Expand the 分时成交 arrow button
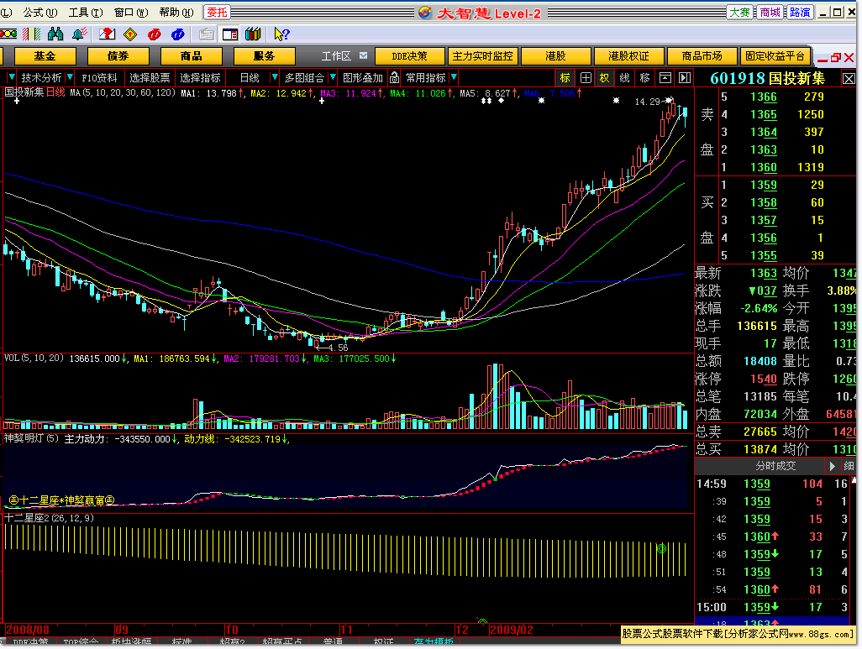The width and height of the screenshot is (862, 649). click(833, 466)
